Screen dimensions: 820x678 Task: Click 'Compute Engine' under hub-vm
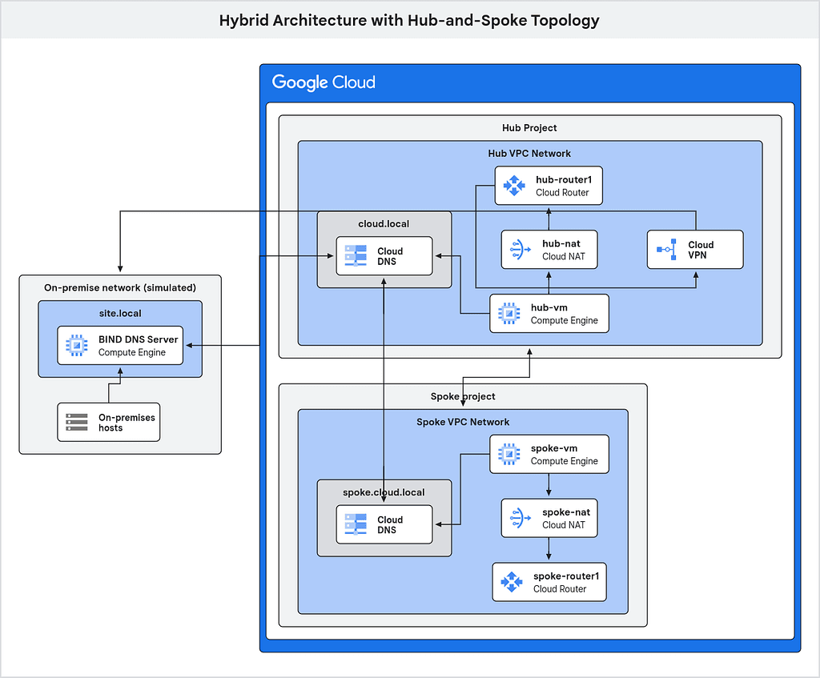[x=565, y=320]
